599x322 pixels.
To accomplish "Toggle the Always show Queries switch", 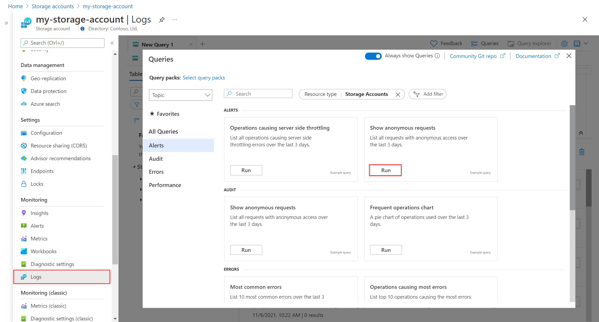I will pyautogui.click(x=373, y=56).
